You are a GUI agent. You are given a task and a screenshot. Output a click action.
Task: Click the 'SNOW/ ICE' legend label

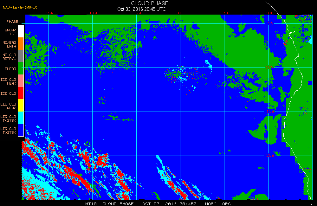click(x=10, y=32)
